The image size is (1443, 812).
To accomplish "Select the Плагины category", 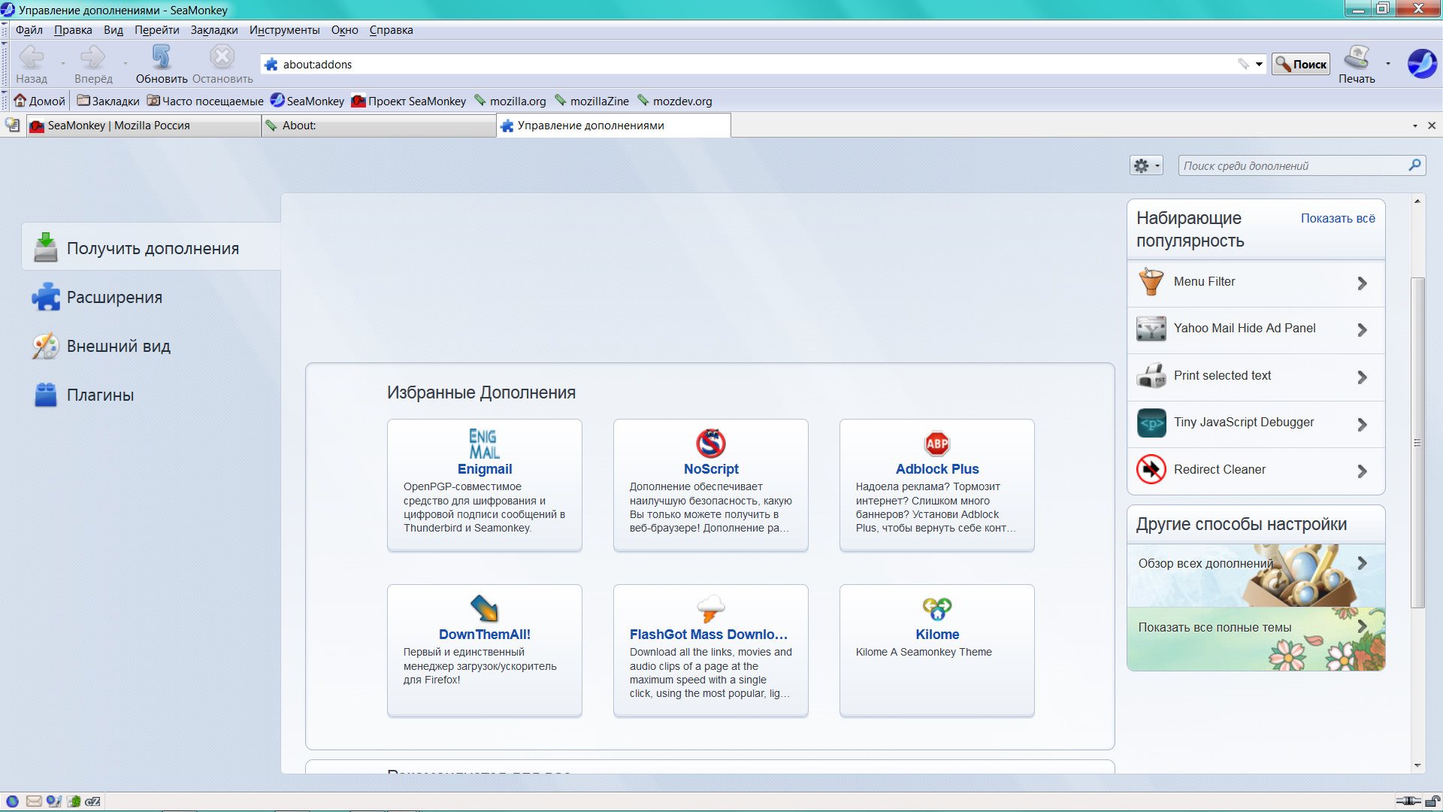I will tap(151, 395).
